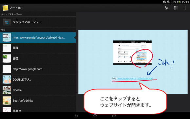
Task: Open the 落書き note in the list
Action: point(38,109)
